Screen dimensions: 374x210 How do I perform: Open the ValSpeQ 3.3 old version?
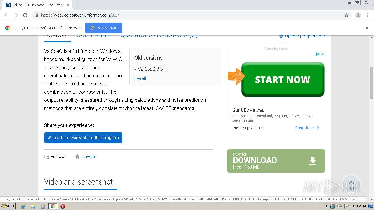coord(150,69)
